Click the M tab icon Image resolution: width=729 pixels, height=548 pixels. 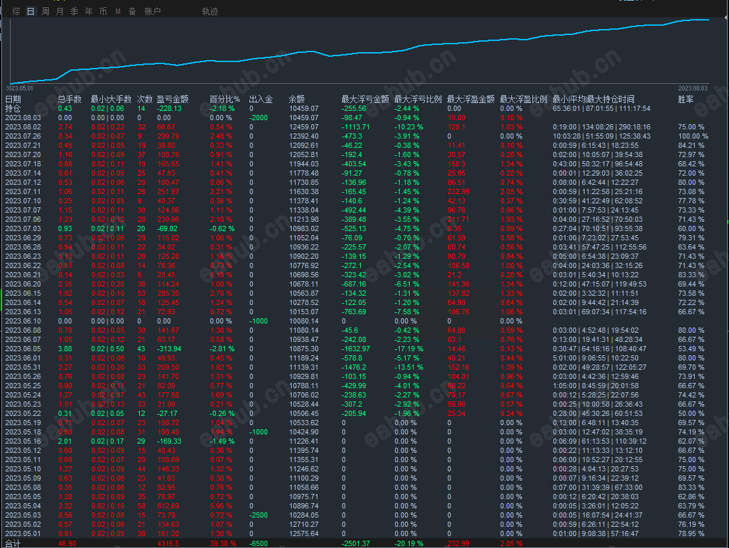coord(118,11)
